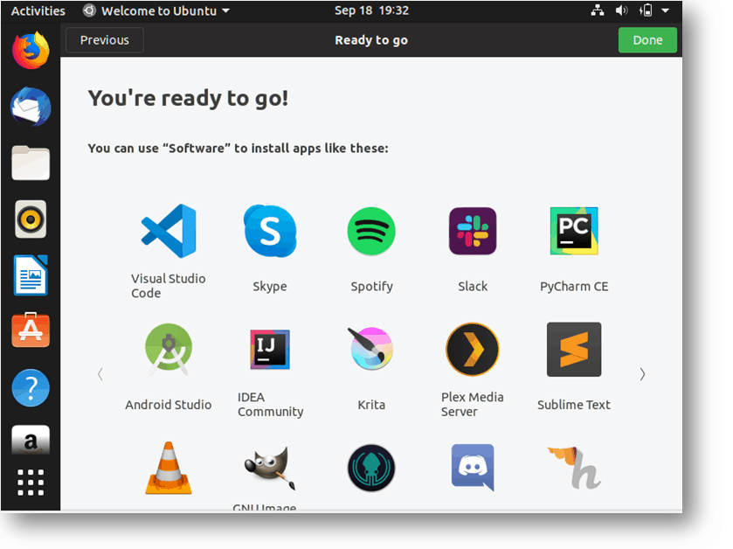733x549 pixels.
Task: Open LibreOffice Writer from the dock
Action: [x=31, y=275]
